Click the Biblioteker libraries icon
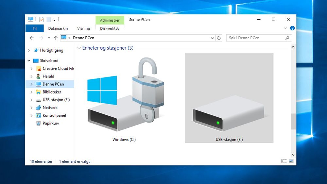The image size is (327, 184). (x=39, y=92)
